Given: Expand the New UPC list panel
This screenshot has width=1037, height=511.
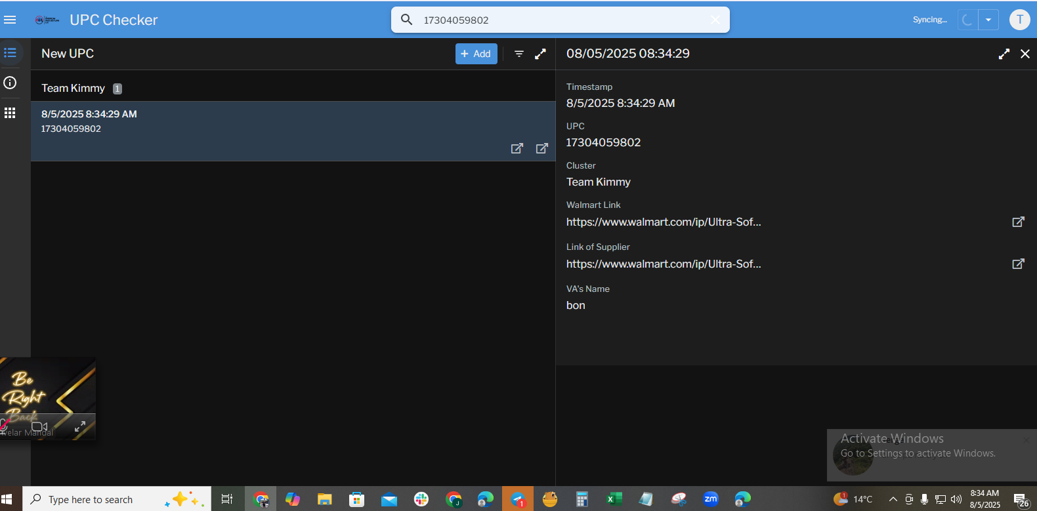Looking at the screenshot, I should pos(540,54).
